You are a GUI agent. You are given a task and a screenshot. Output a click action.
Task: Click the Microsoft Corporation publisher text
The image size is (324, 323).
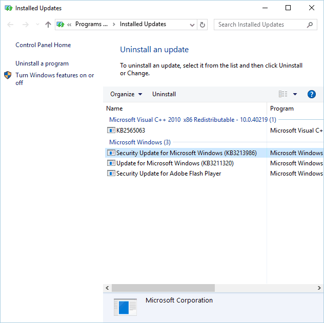coord(179,300)
